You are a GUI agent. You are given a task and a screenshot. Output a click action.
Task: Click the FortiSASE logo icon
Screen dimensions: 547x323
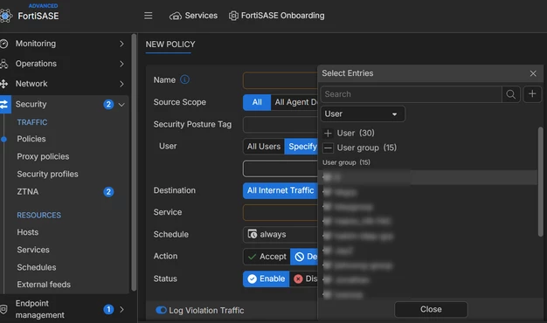(x=5, y=16)
